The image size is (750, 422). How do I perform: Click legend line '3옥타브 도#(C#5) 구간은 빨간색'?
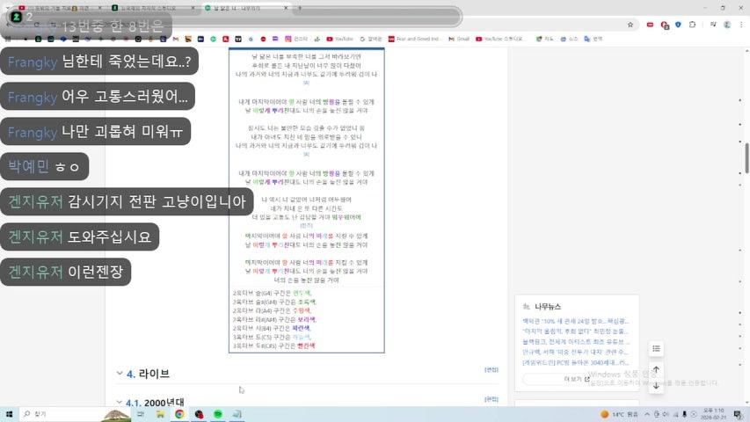[274, 346]
